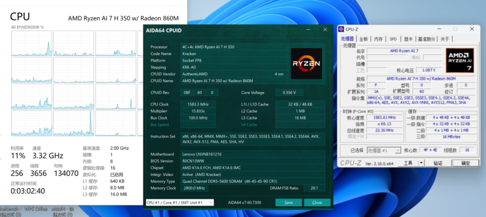Switch to the 基准跑分 tab in CPU-Z
The image size is (486, 217).
427,39
